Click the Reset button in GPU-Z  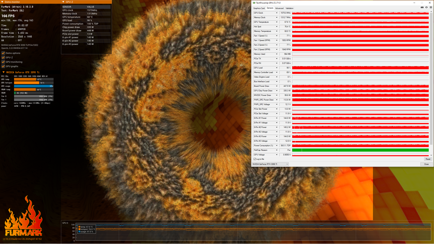click(x=428, y=159)
